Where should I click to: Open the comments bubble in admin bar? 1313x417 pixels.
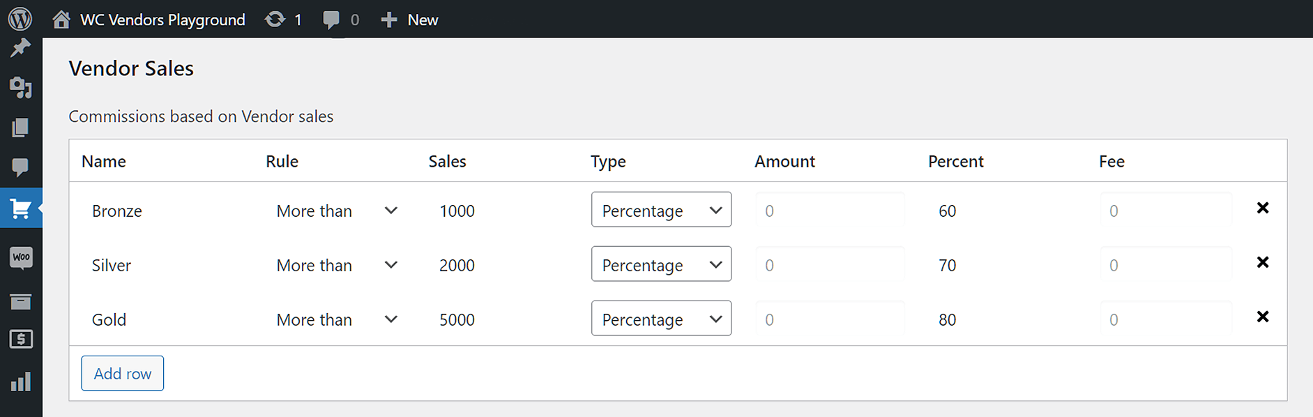pyautogui.click(x=331, y=20)
